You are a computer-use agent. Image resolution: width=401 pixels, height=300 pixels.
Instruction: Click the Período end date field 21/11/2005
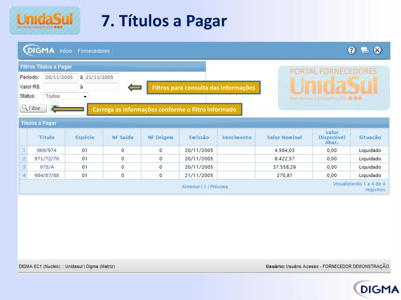[101, 77]
